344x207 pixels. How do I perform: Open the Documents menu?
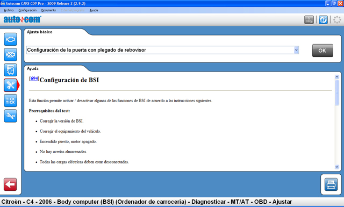coord(48,10)
